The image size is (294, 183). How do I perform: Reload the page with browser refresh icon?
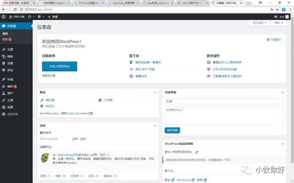click(15, 9)
